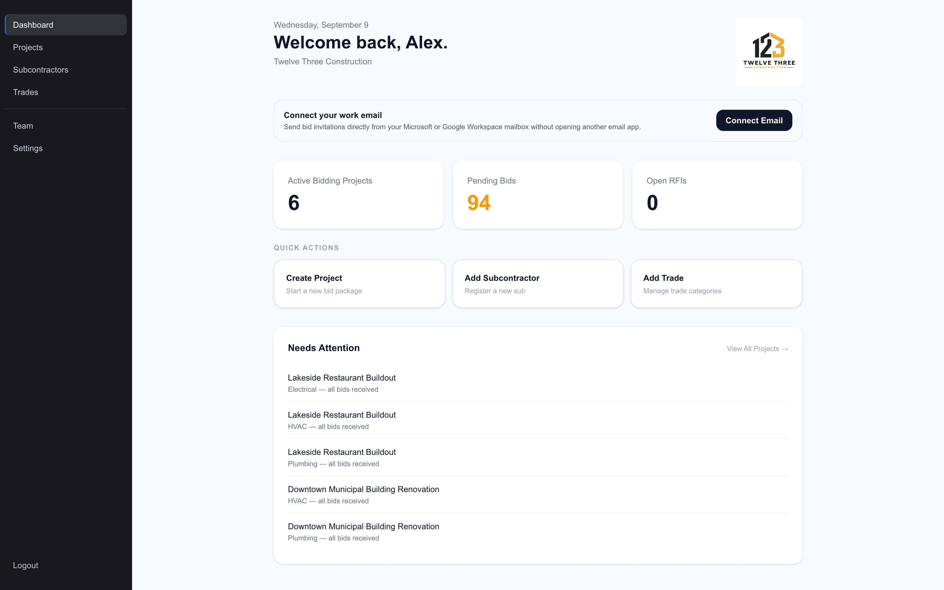Click the Twelve Three Construction company name
944x590 pixels.
click(322, 62)
